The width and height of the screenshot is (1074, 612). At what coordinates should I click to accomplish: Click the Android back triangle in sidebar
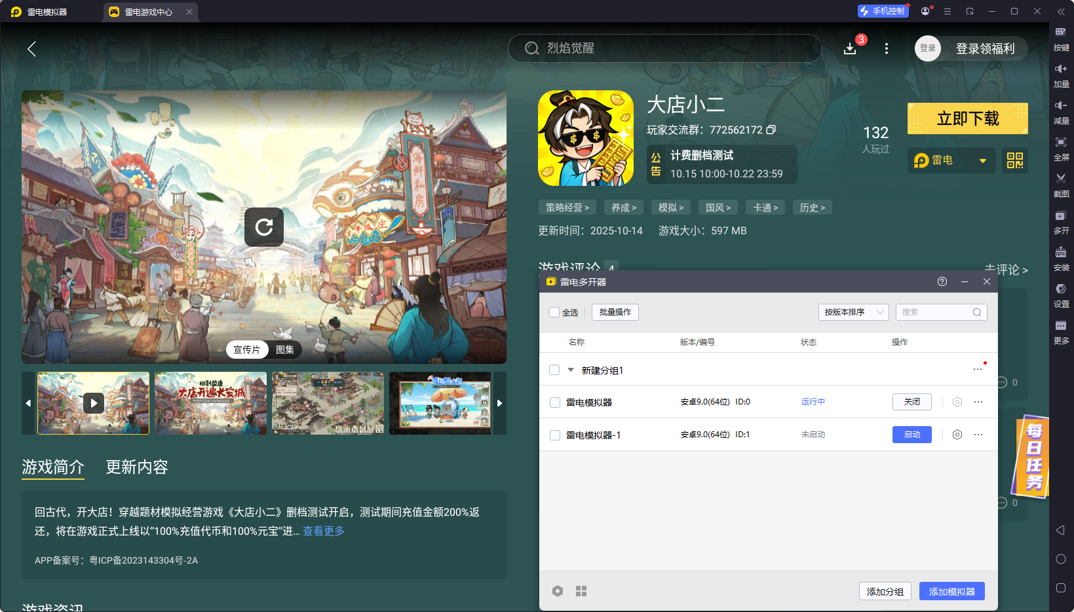1060,530
